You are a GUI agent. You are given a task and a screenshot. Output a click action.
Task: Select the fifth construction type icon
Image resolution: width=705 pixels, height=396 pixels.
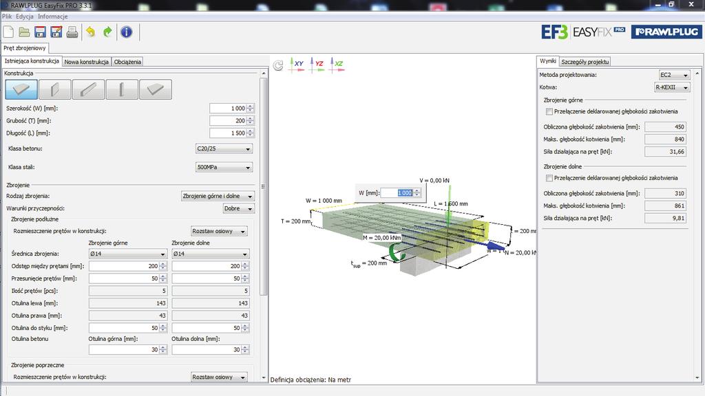(x=155, y=89)
